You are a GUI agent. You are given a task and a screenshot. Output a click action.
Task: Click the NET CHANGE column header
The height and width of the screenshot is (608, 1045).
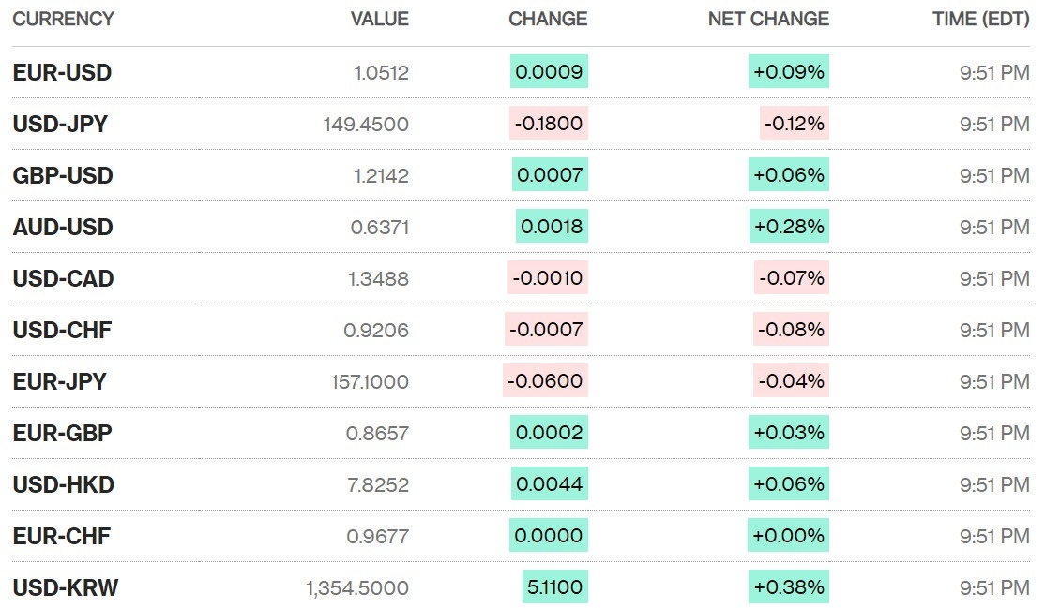click(768, 19)
